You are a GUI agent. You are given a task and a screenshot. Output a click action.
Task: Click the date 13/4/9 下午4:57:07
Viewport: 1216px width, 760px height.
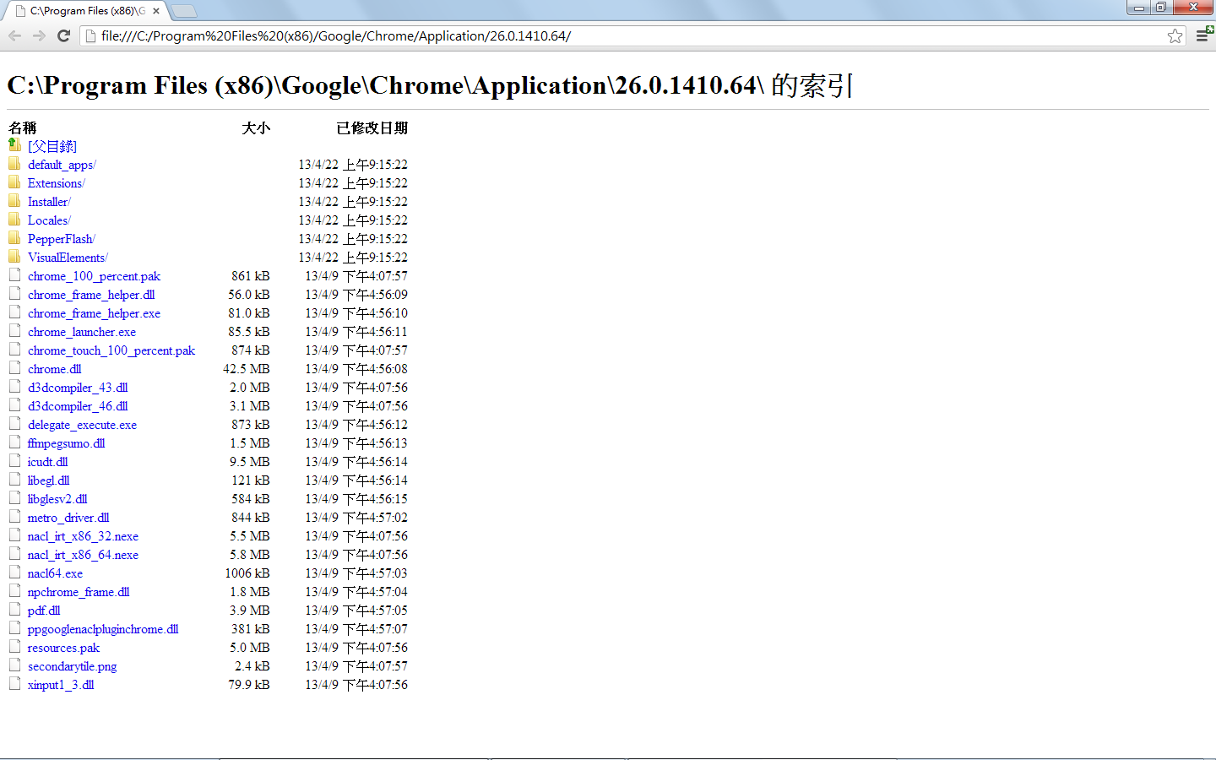tap(356, 629)
